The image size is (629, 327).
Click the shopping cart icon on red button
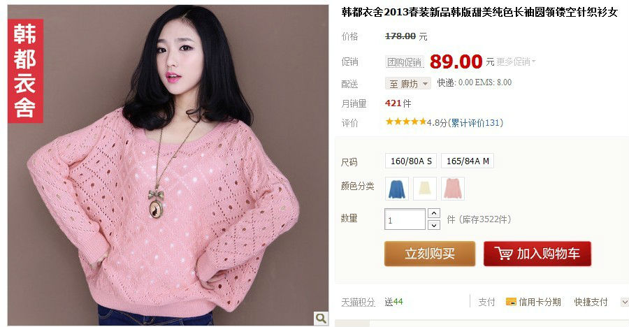503,254
